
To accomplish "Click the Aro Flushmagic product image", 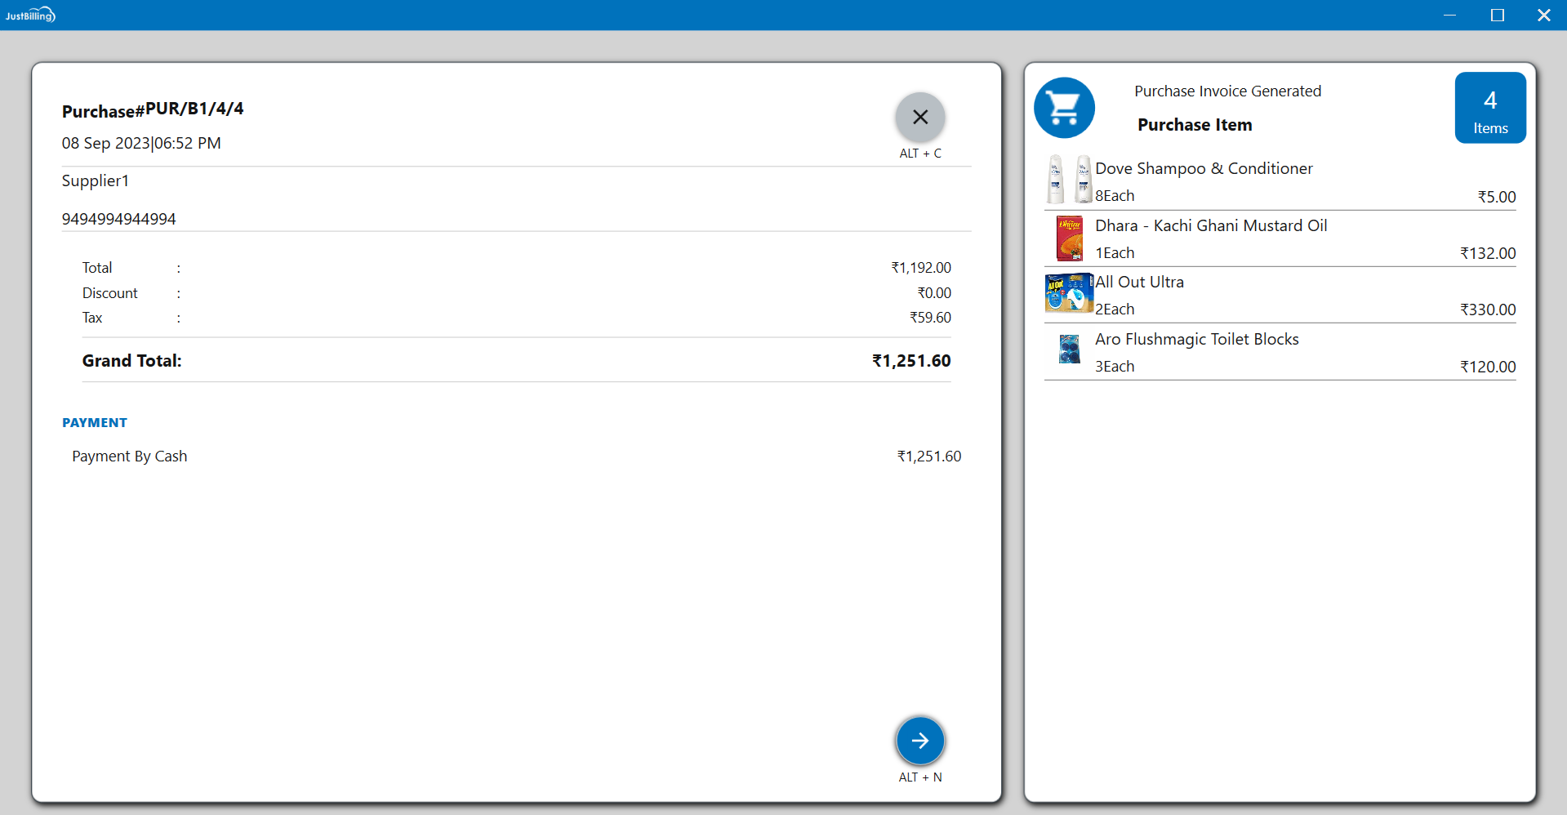I will (x=1069, y=350).
